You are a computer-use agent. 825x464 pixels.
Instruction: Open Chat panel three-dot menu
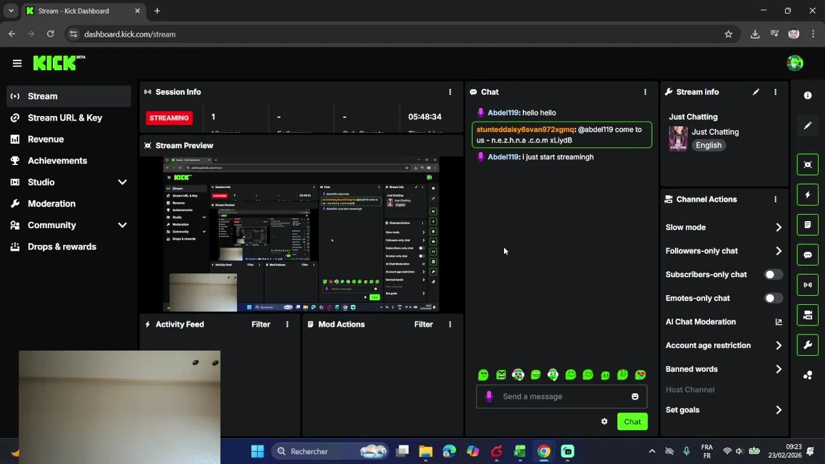click(645, 92)
